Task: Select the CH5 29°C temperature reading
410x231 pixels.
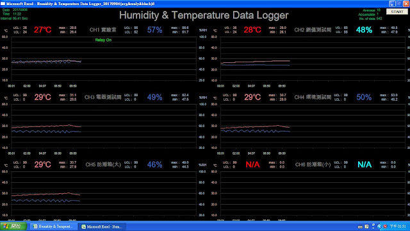Action: click(x=43, y=164)
